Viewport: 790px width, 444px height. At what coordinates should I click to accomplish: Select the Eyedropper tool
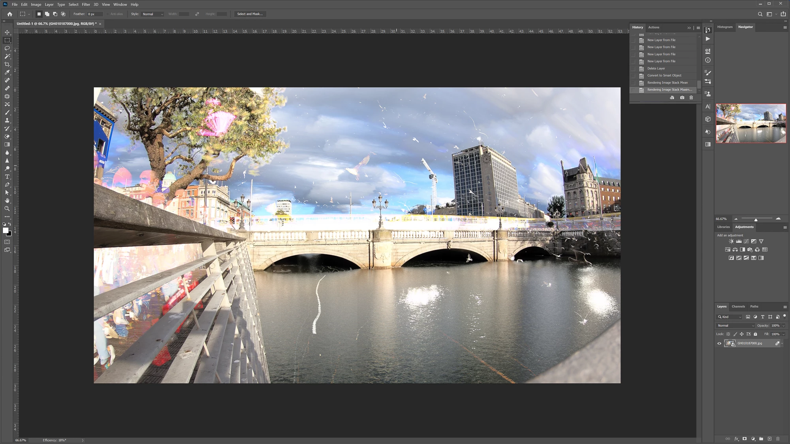[x=7, y=72]
